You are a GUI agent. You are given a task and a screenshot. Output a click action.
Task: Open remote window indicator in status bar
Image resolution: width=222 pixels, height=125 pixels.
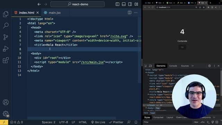(x=4, y=122)
